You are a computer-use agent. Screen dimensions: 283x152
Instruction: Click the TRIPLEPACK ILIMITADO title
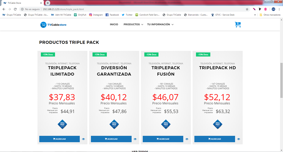click(x=62, y=71)
